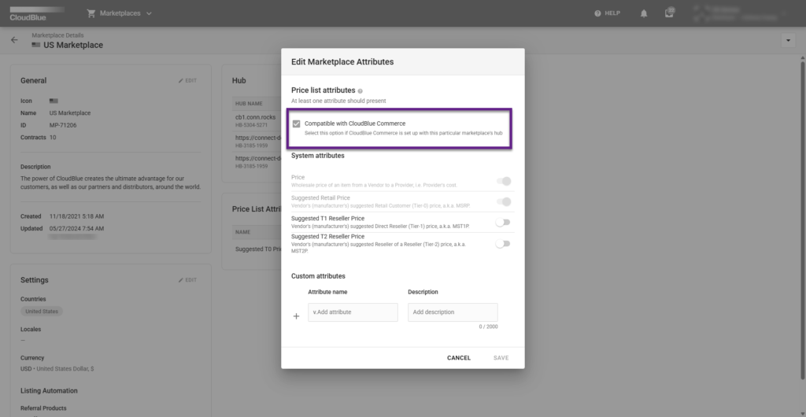Click the Suggested T0 Price row in Price List Attributes
Image resolution: width=806 pixels, height=417 pixels.
point(257,249)
